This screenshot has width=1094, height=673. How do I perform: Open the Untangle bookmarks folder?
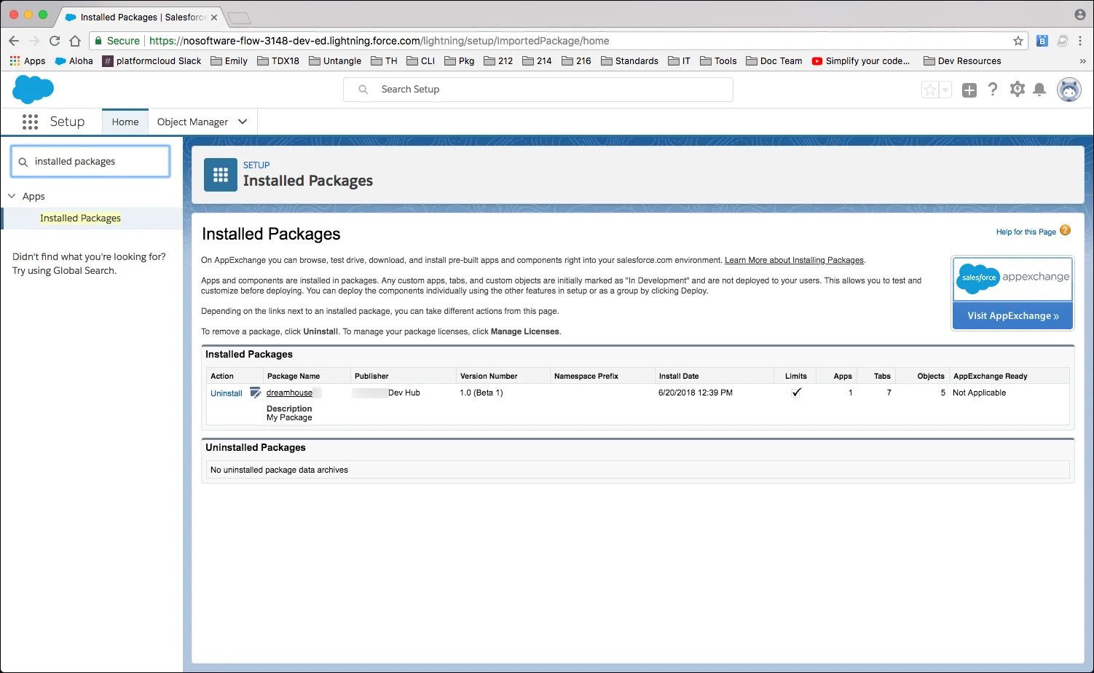[335, 61]
